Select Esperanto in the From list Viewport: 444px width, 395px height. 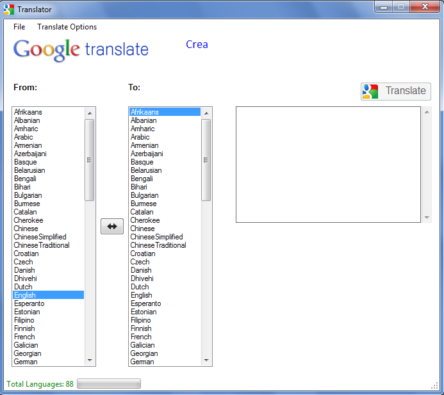[49, 303]
